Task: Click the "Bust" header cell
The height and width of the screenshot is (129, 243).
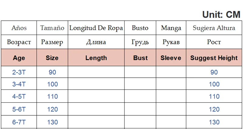Action: [x=140, y=58]
